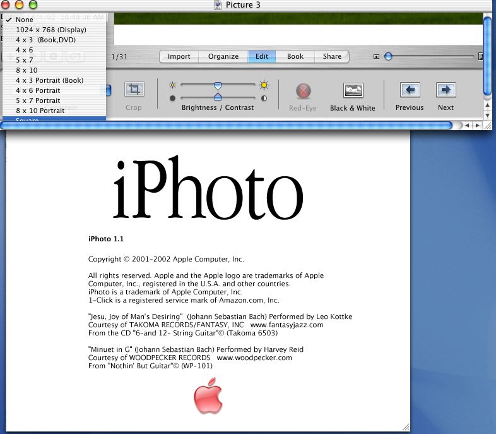Click the red Apple logo in About window
Image resolution: width=496 pixels, height=434 pixels.
tap(208, 395)
